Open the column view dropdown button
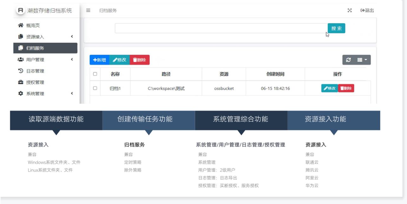 362,60
